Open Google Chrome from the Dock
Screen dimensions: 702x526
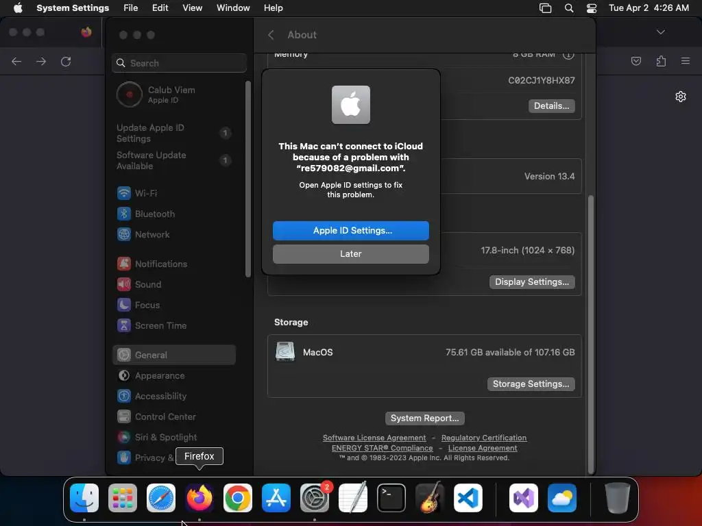238,498
